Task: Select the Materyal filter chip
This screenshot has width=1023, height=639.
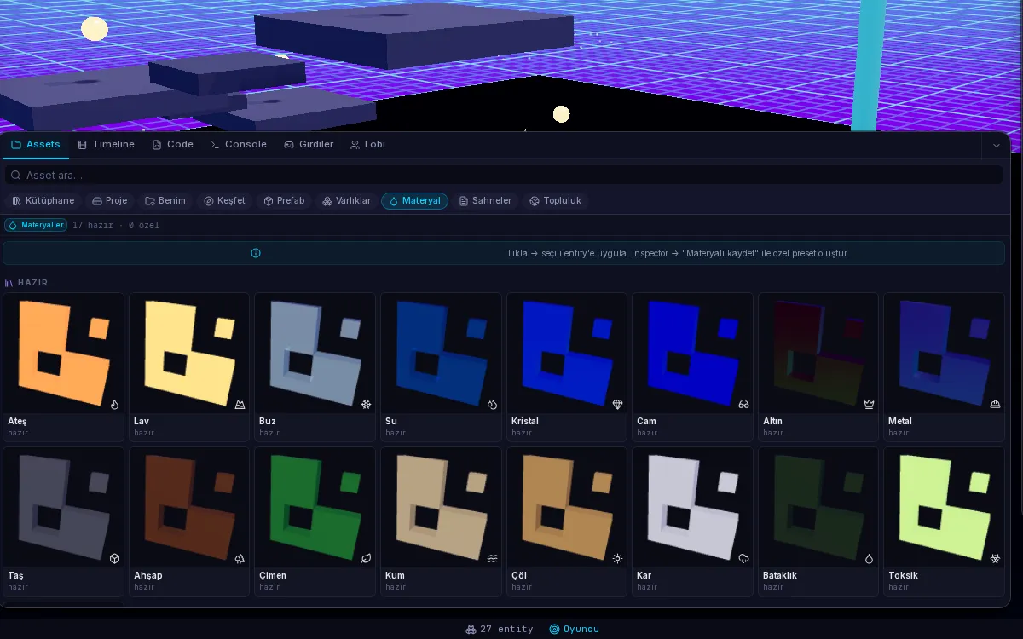Action: tap(414, 201)
